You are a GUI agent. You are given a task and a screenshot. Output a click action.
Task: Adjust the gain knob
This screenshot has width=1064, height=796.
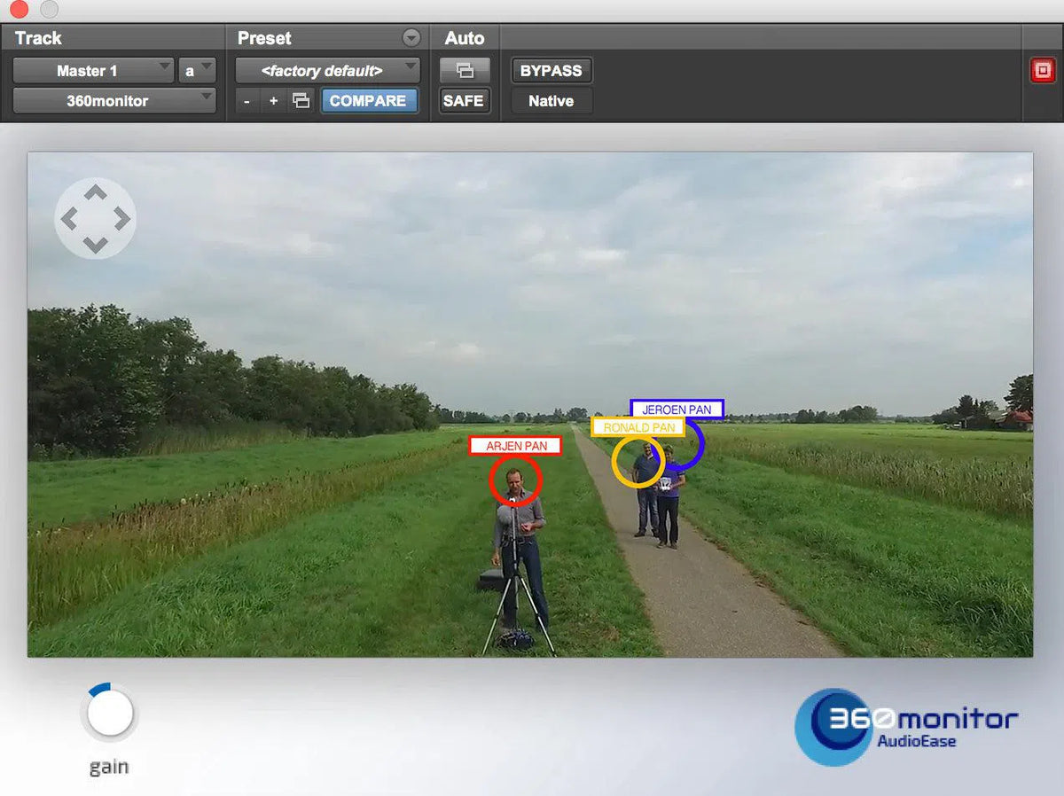tap(108, 711)
